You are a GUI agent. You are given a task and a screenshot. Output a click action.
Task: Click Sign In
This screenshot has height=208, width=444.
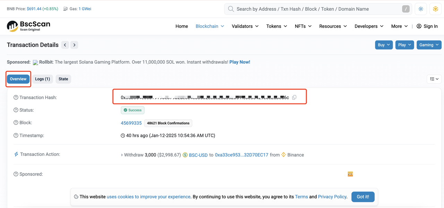[x=427, y=26]
